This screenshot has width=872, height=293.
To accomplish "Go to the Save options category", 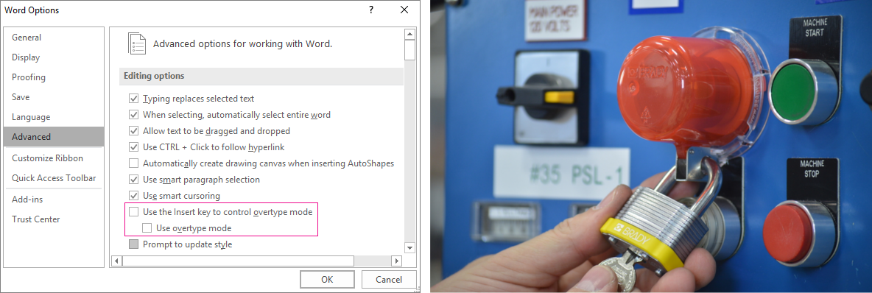I will [x=53, y=96].
